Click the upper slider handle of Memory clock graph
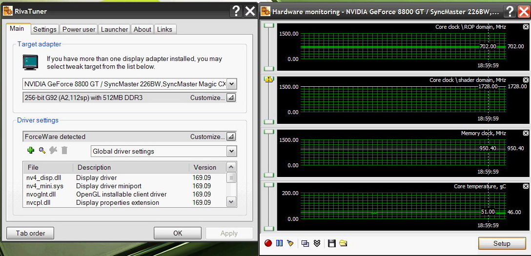Image resolution: width=531 pixels, height=256 pixels. click(269, 132)
